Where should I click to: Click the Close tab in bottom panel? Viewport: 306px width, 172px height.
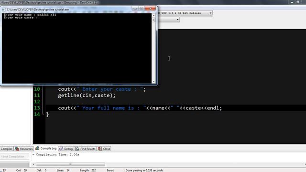tap(104, 149)
